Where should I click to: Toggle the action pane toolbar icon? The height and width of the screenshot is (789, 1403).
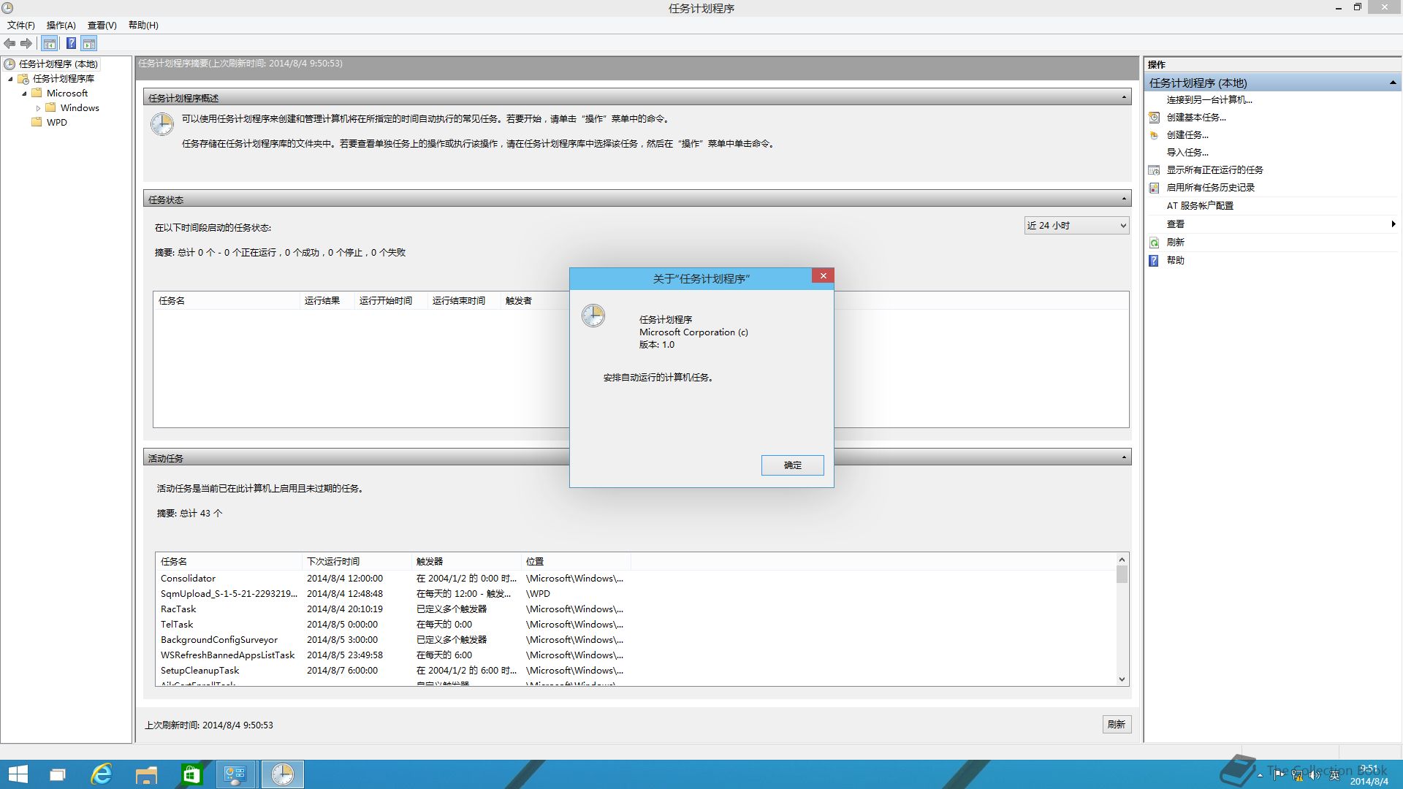point(89,44)
